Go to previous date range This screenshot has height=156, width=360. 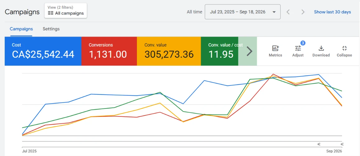coord(288,12)
